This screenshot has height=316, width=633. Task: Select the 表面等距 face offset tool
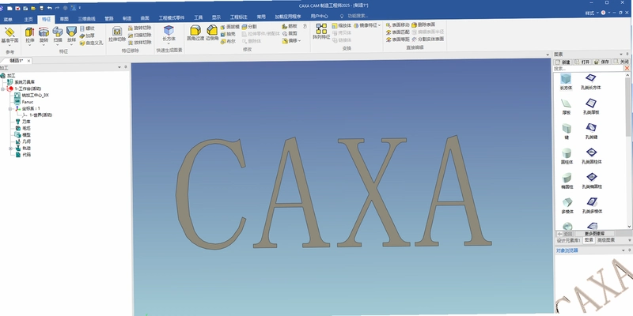[398, 39]
